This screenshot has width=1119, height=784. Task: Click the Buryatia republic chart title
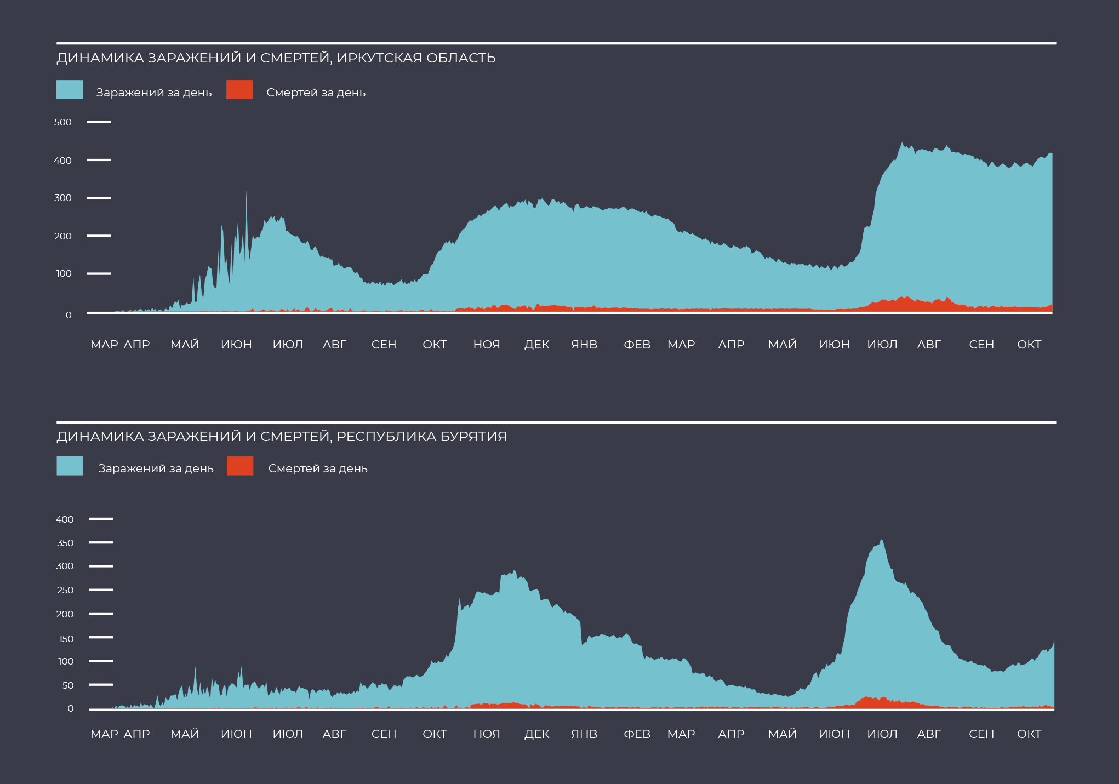[x=281, y=437]
